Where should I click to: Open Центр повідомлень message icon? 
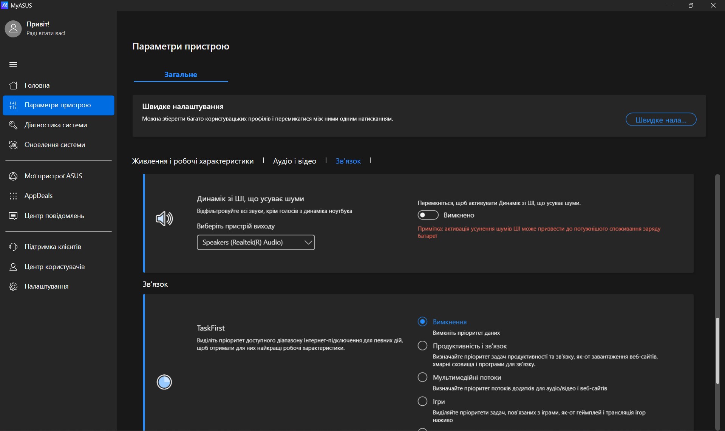click(x=13, y=216)
